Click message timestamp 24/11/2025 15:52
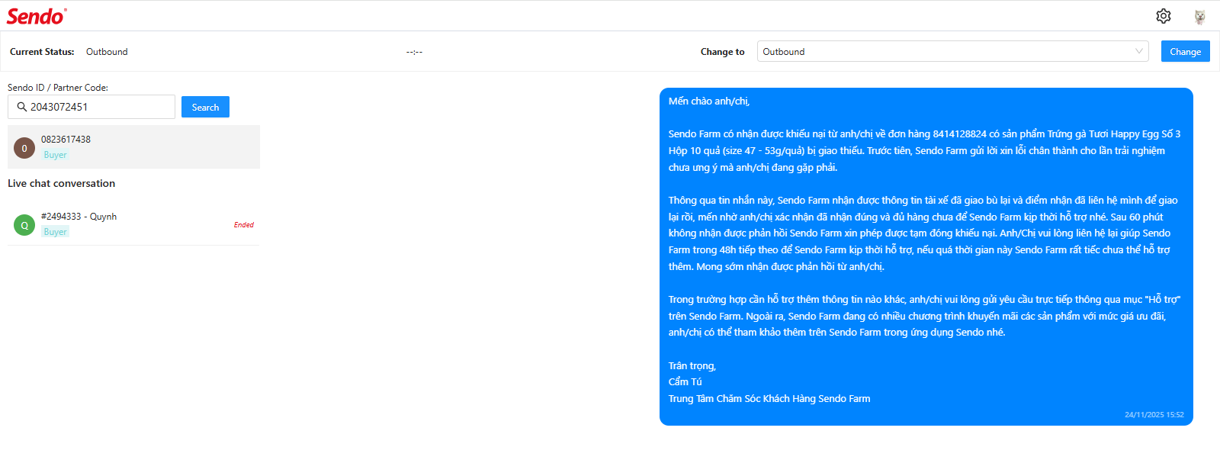 [1154, 415]
